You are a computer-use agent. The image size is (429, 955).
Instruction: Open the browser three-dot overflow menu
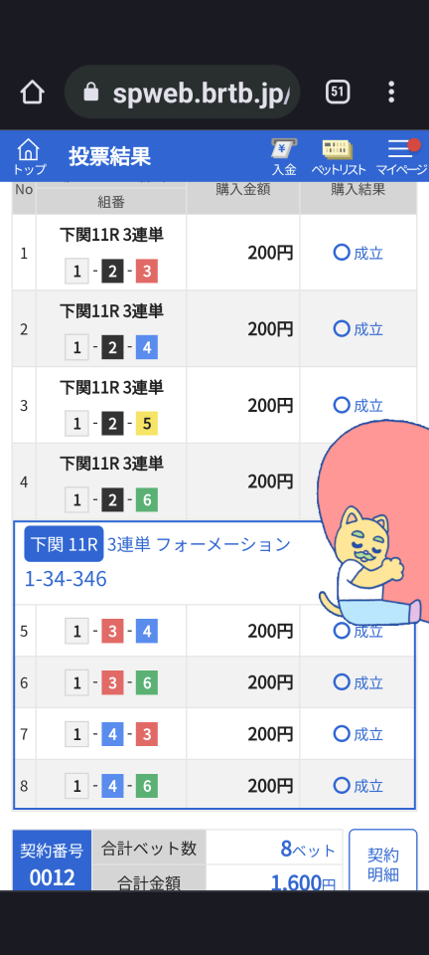391,92
